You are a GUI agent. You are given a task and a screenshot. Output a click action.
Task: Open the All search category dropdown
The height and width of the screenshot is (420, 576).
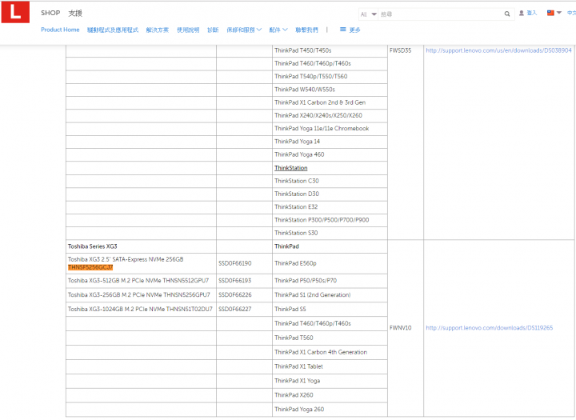tap(369, 14)
